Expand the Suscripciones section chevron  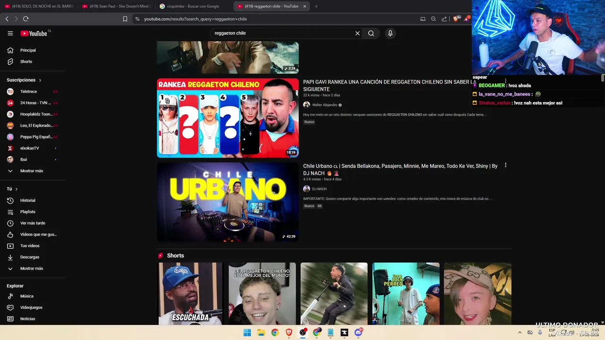tap(40, 80)
